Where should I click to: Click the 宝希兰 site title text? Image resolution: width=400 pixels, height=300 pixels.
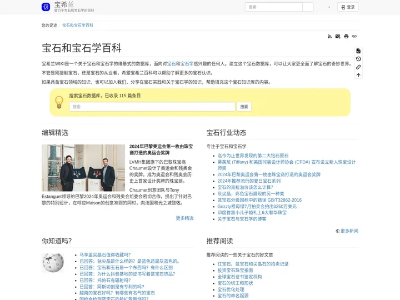[64, 4]
